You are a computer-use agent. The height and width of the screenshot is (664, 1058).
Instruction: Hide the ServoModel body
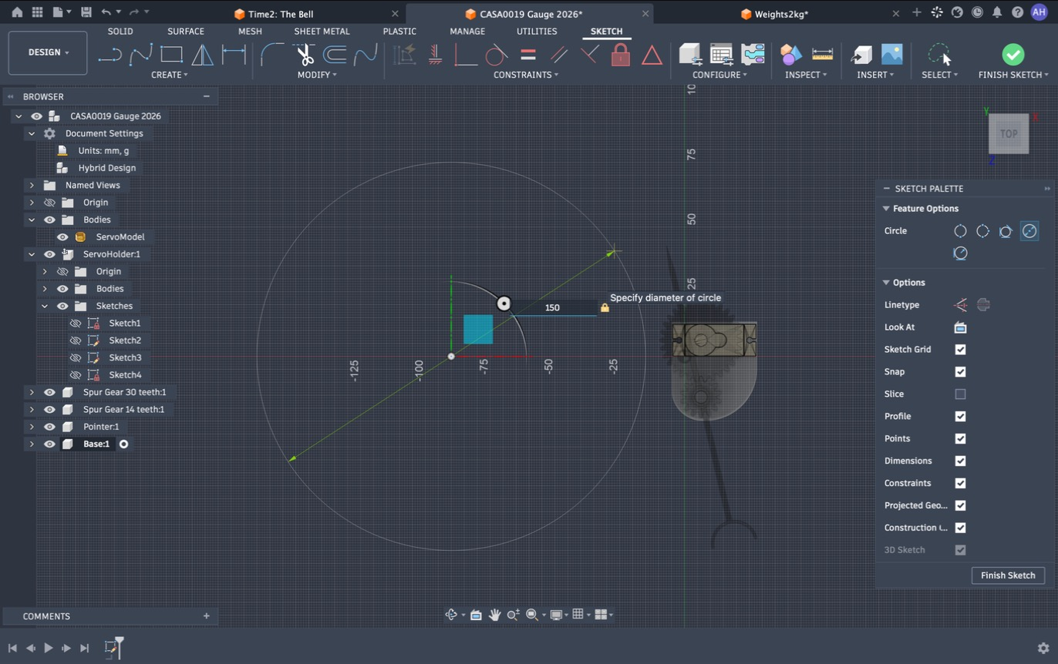point(62,237)
